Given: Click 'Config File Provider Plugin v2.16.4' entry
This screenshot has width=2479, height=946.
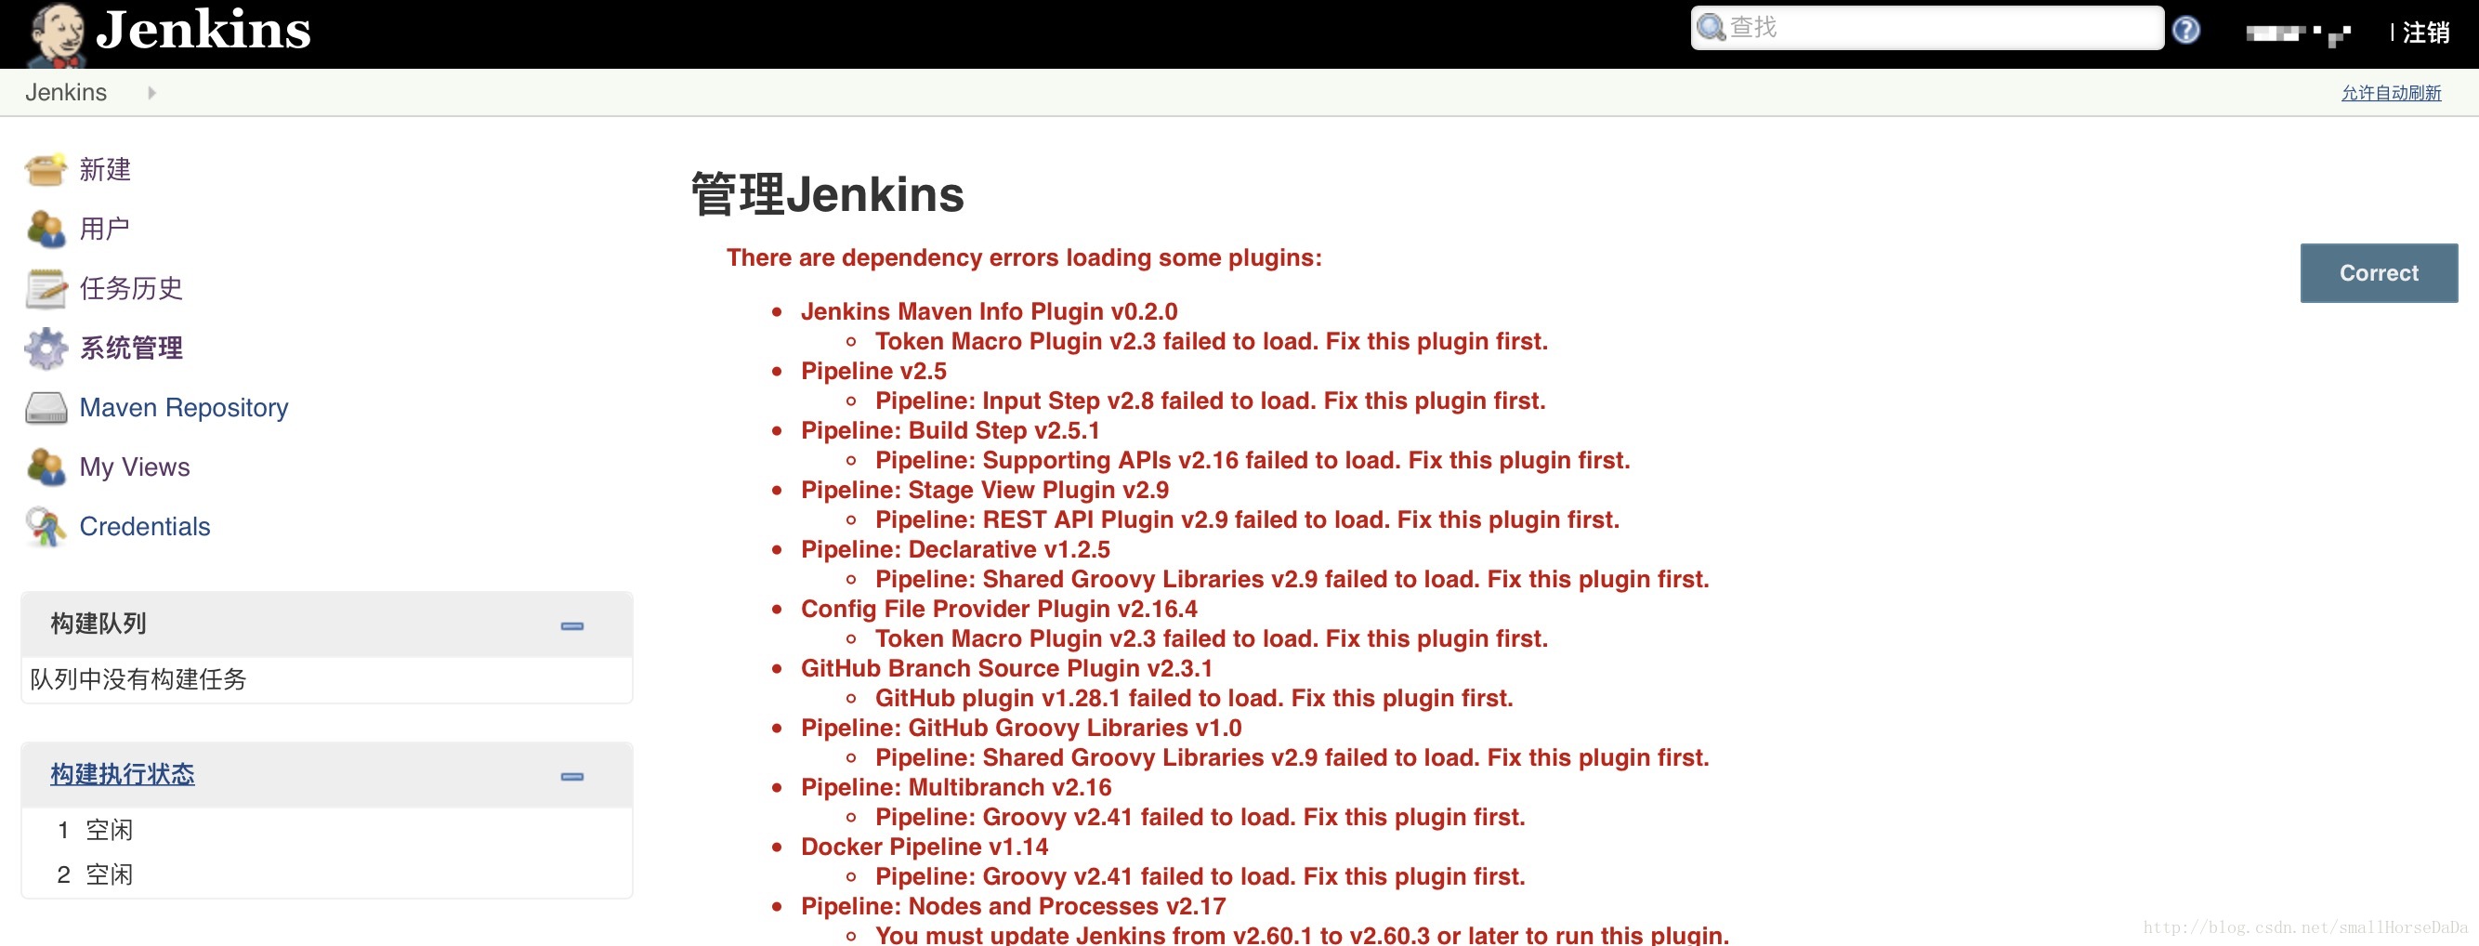Looking at the screenshot, I should click(x=999, y=610).
